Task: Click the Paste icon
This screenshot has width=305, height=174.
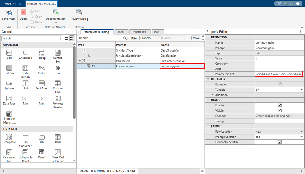Action: (x=32, y=22)
